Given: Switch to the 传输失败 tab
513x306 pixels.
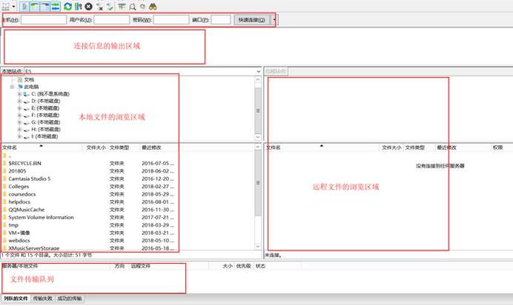Looking at the screenshot, I should click(42, 299).
